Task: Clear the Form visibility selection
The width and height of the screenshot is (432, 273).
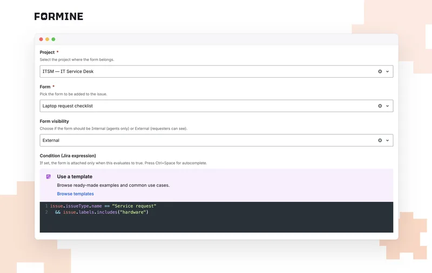Action: coord(380,140)
